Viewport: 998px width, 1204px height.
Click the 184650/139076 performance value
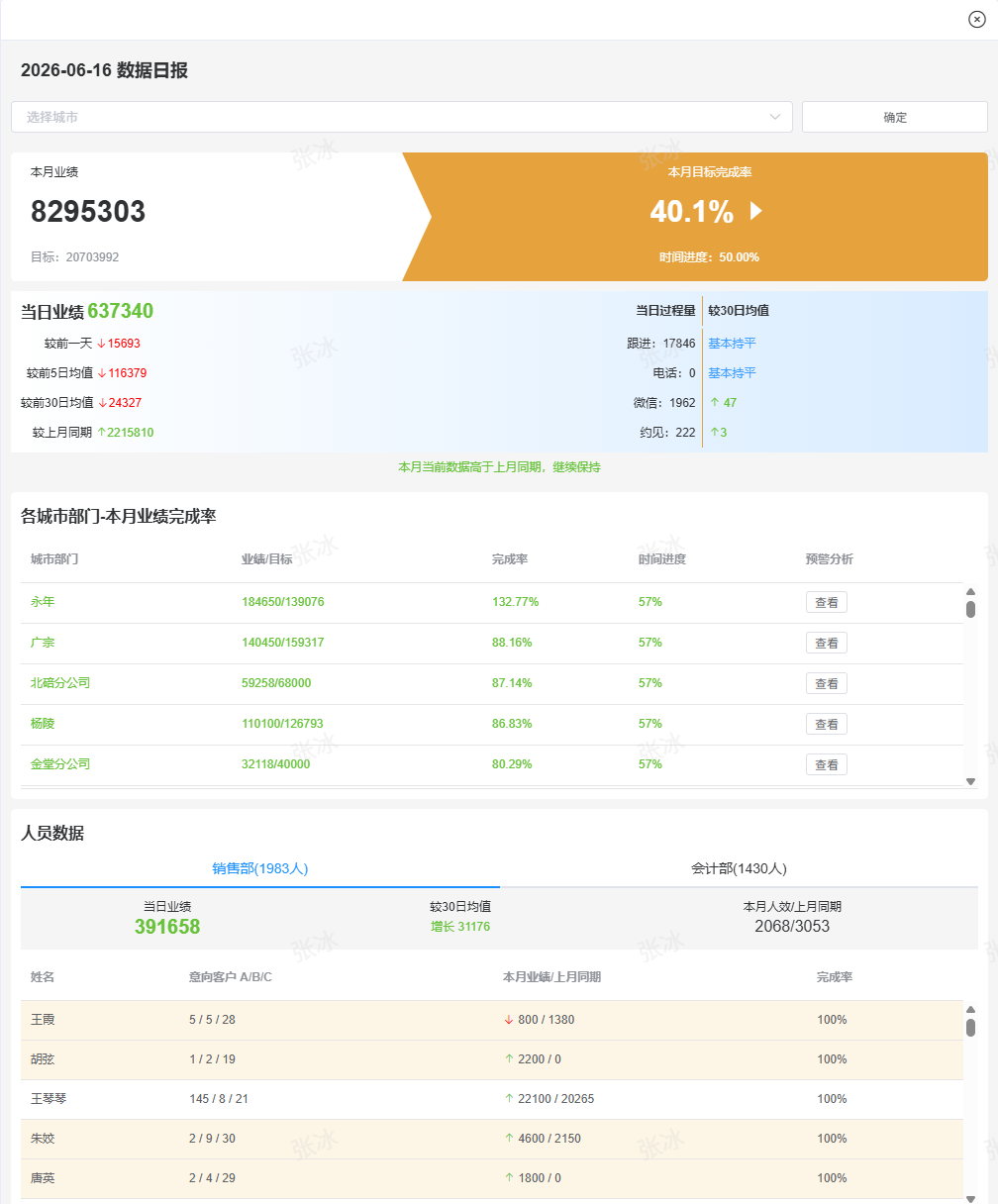coord(283,602)
